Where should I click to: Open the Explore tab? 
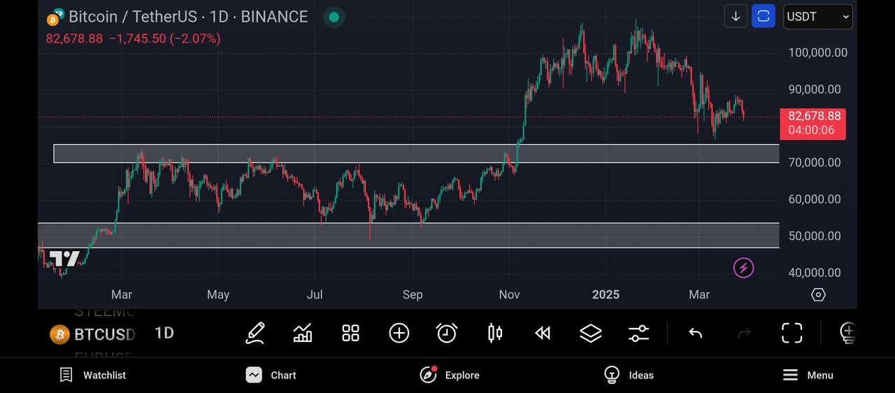click(450, 375)
